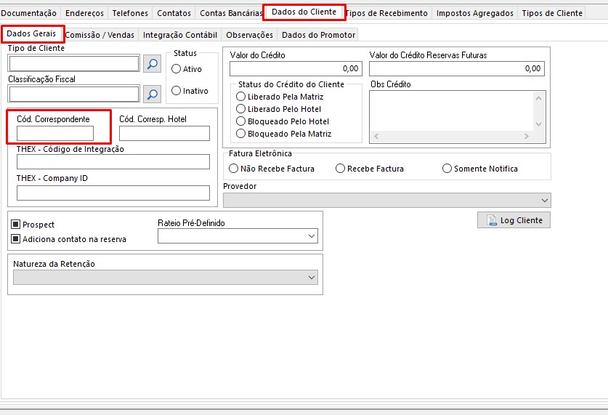Switch to Tipos de Cliente tab

click(x=552, y=13)
